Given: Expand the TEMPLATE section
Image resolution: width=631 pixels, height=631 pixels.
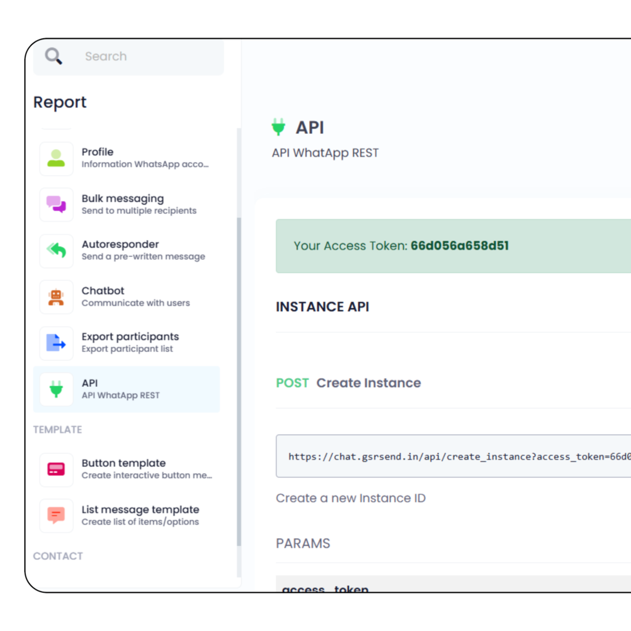Looking at the screenshot, I should click(57, 429).
